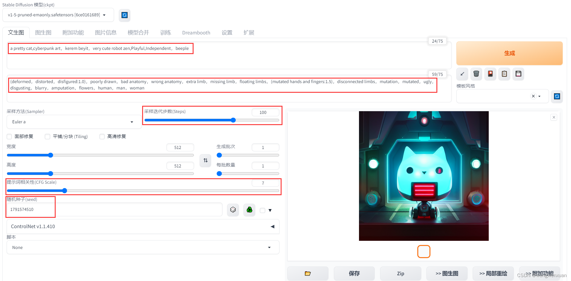The width and height of the screenshot is (571, 281).
Task: Open the 扩展 tab
Action: pos(249,33)
